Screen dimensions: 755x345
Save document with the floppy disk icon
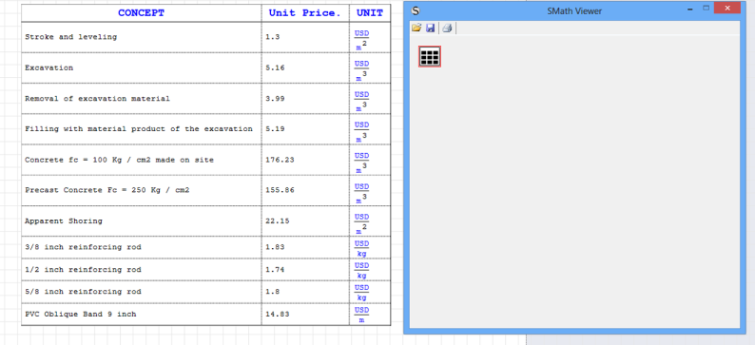click(x=431, y=28)
